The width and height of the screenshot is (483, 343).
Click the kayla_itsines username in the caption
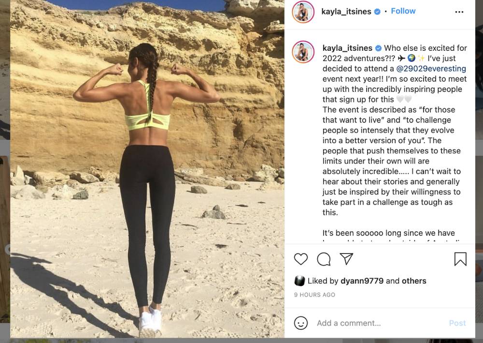[347, 48]
